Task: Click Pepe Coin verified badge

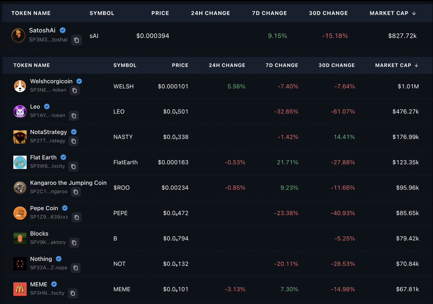Action: point(65,208)
